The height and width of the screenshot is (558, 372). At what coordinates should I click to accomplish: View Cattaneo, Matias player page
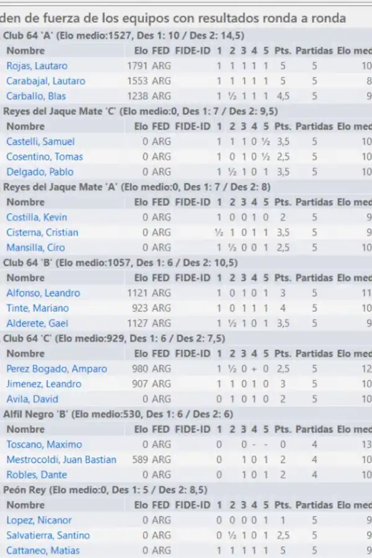point(43,551)
